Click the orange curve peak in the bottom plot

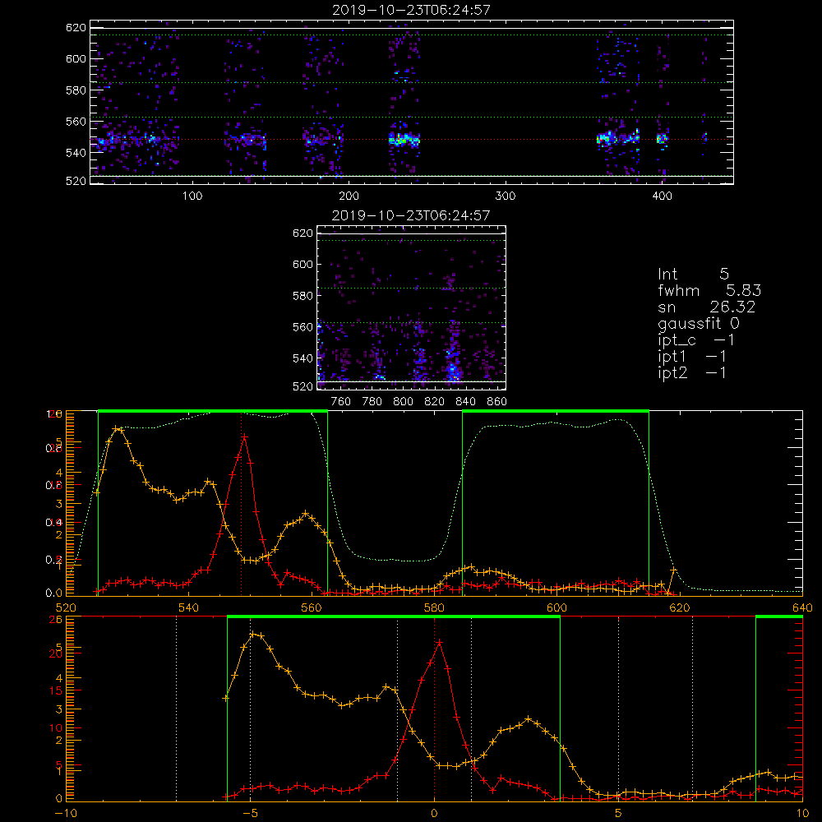click(x=253, y=635)
